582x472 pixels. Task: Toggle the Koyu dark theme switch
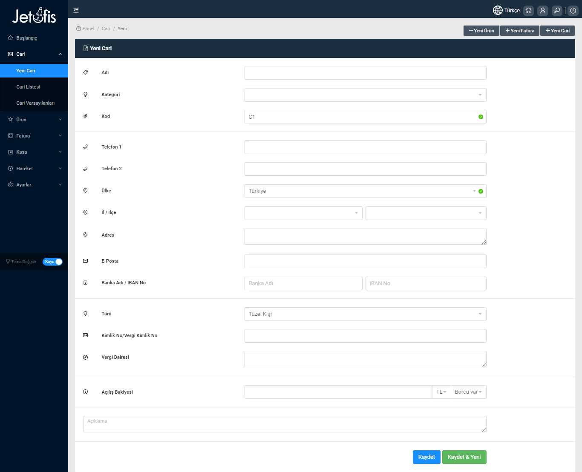click(53, 262)
